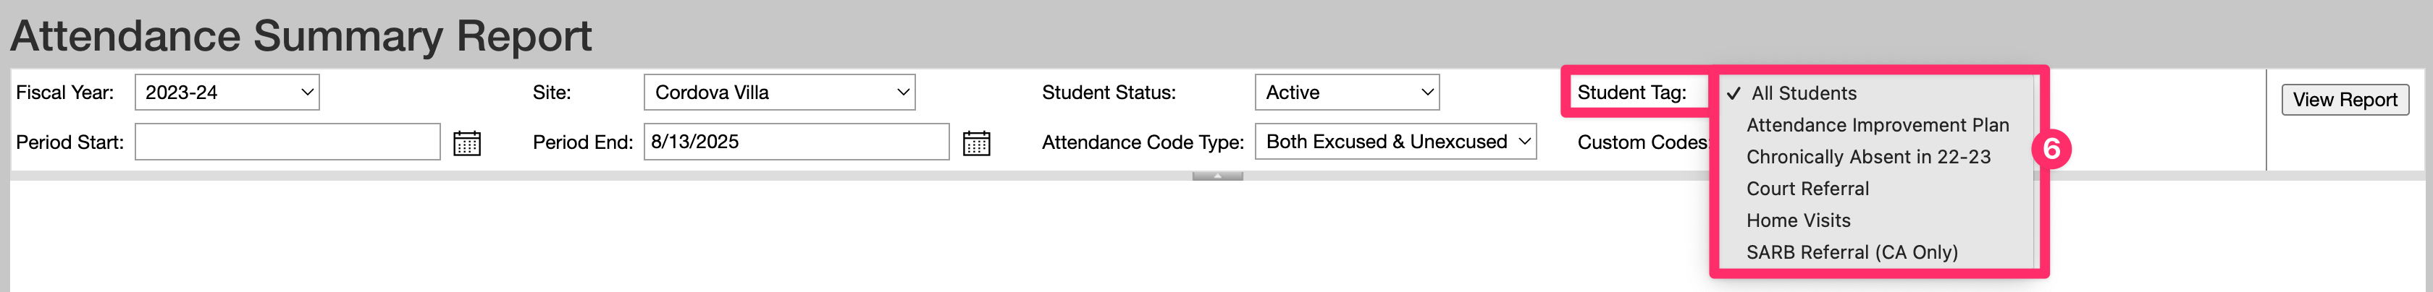Click the pink number 6 callout badge
Screen dimensions: 2433x292
(2051, 149)
